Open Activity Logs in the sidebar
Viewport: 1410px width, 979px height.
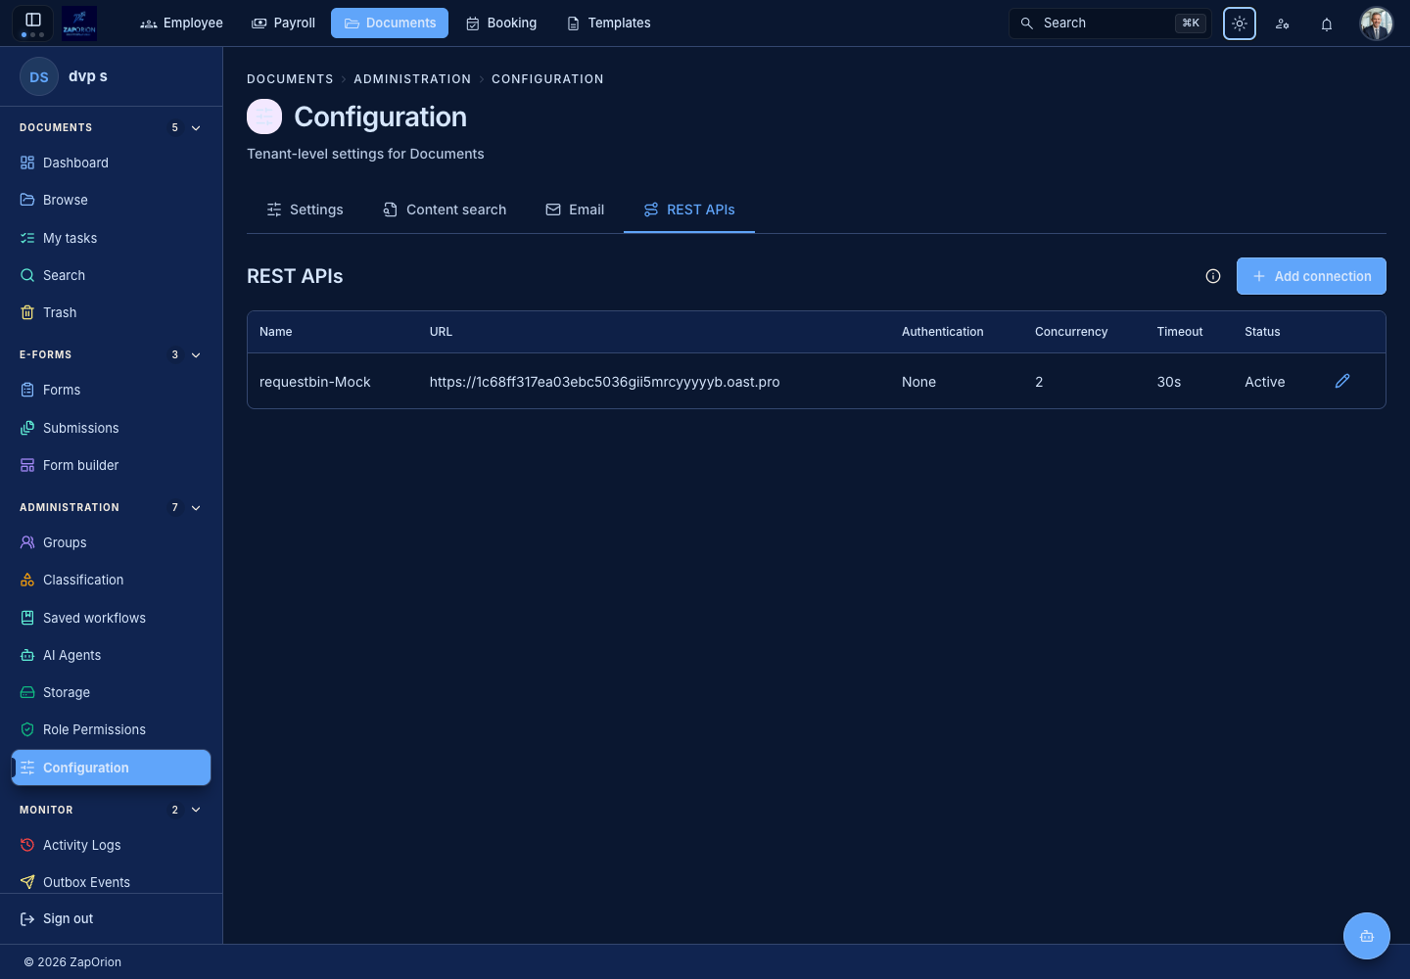(111, 846)
